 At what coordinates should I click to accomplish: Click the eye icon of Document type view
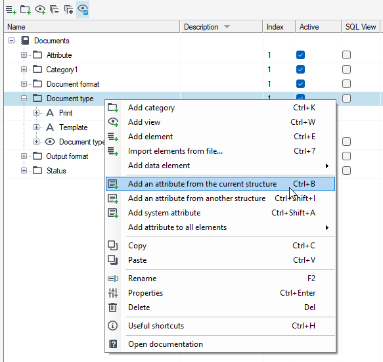pos(50,142)
